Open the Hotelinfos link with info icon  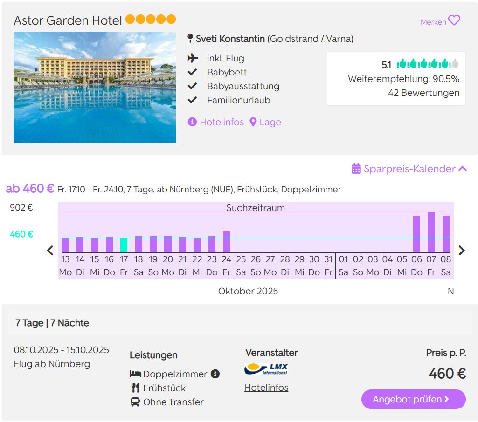(x=216, y=122)
